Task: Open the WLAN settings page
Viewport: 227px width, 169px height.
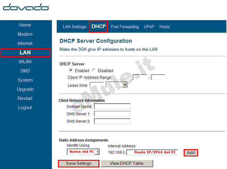Action: pos(25,62)
